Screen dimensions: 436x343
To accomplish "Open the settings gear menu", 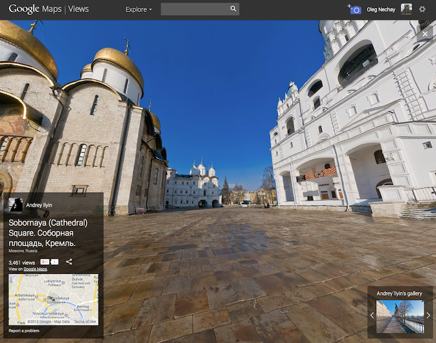I will 423,9.
